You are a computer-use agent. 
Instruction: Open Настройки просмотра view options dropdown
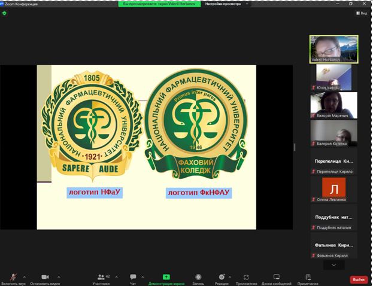click(x=227, y=4)
